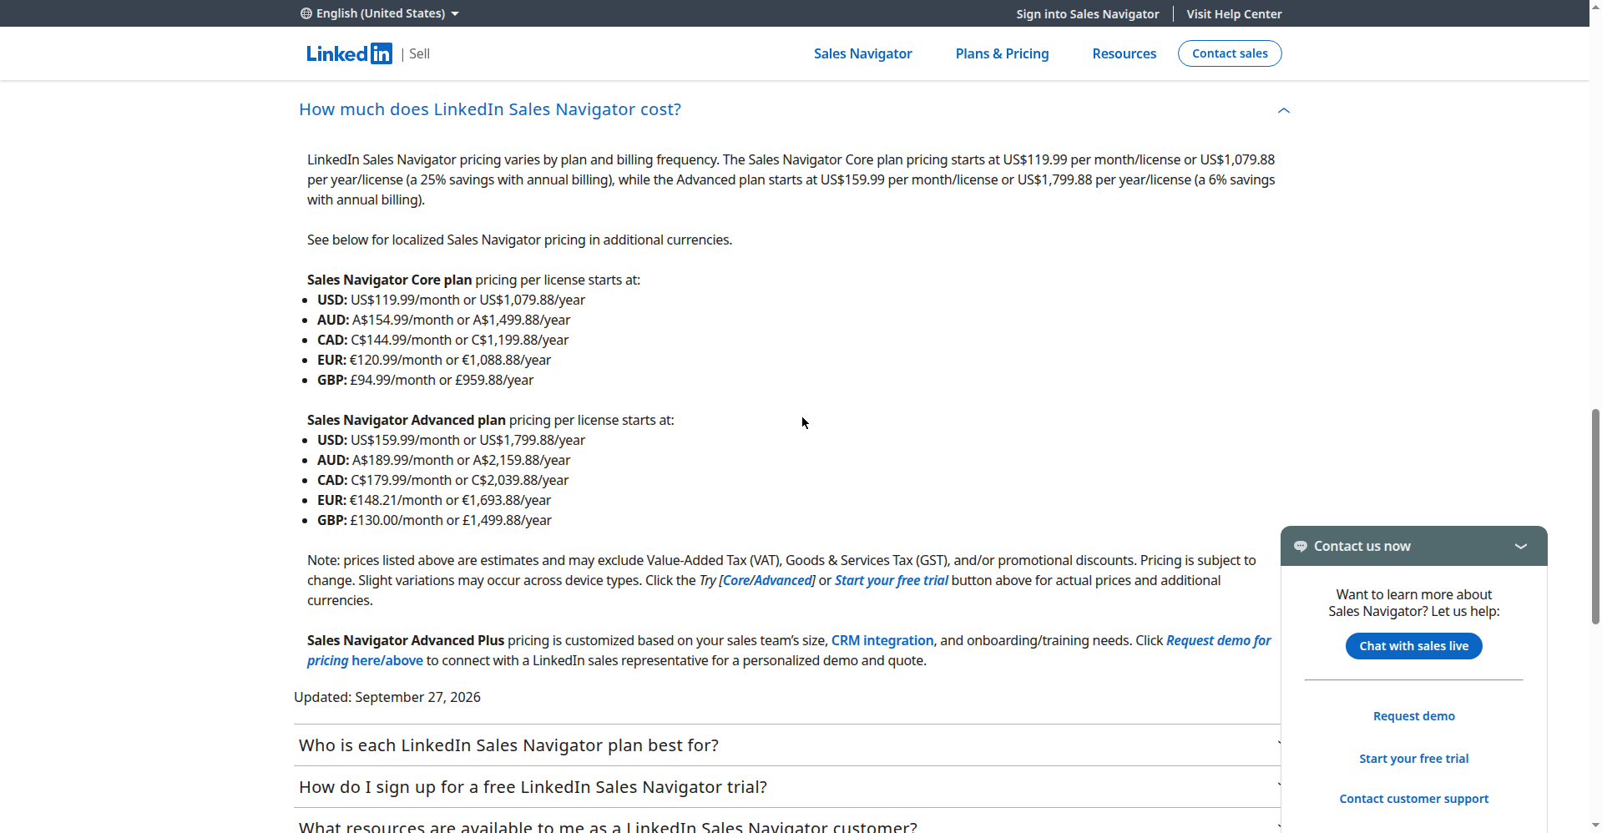Minimize the Contact us now widget

1521,546
